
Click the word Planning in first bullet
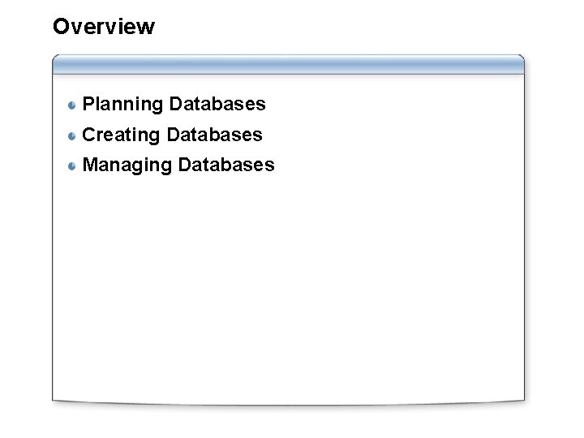[122, 105]
